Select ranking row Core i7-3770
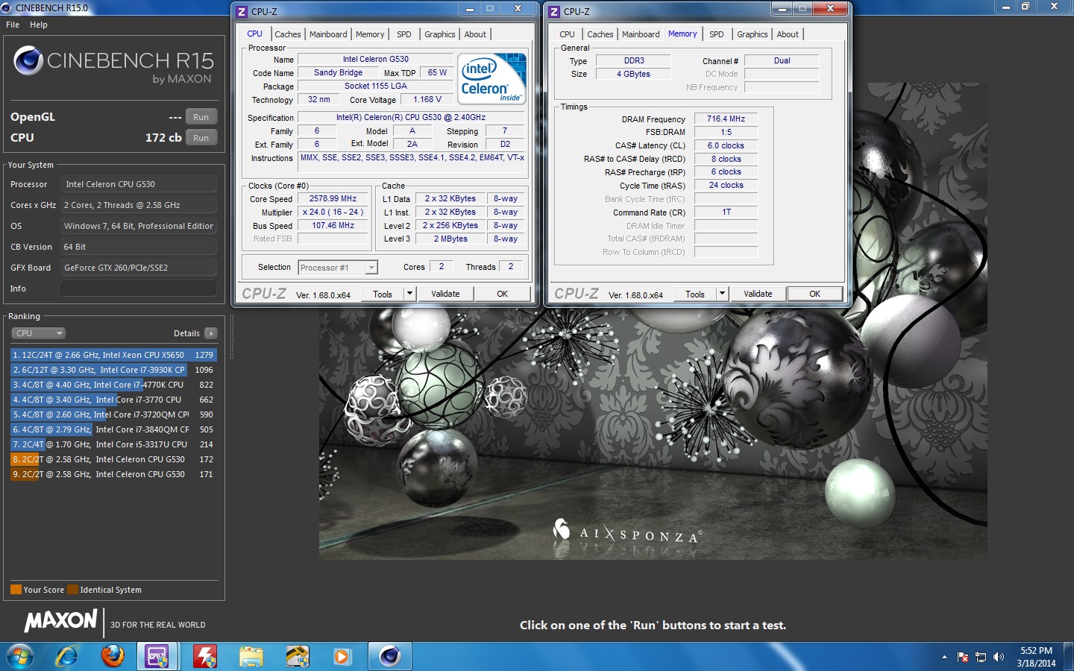Viewport: 1074px width, 671px height. point(113,400)
